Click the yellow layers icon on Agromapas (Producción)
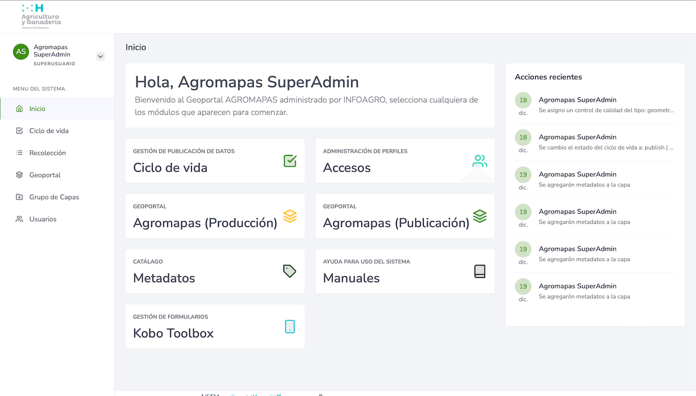The width and height of the screenshot is (696, 396). click(290, 216)
